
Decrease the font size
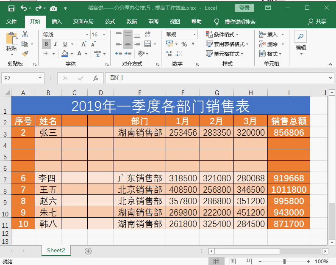pyautogui.click(x=93, y=44)
